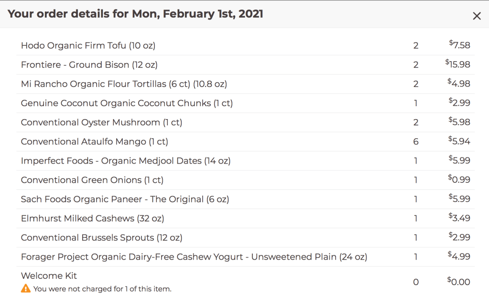Click the $0.00 Welcome Kit price
Viewport: 489px width, 298px height.
[x=458, y=282]
